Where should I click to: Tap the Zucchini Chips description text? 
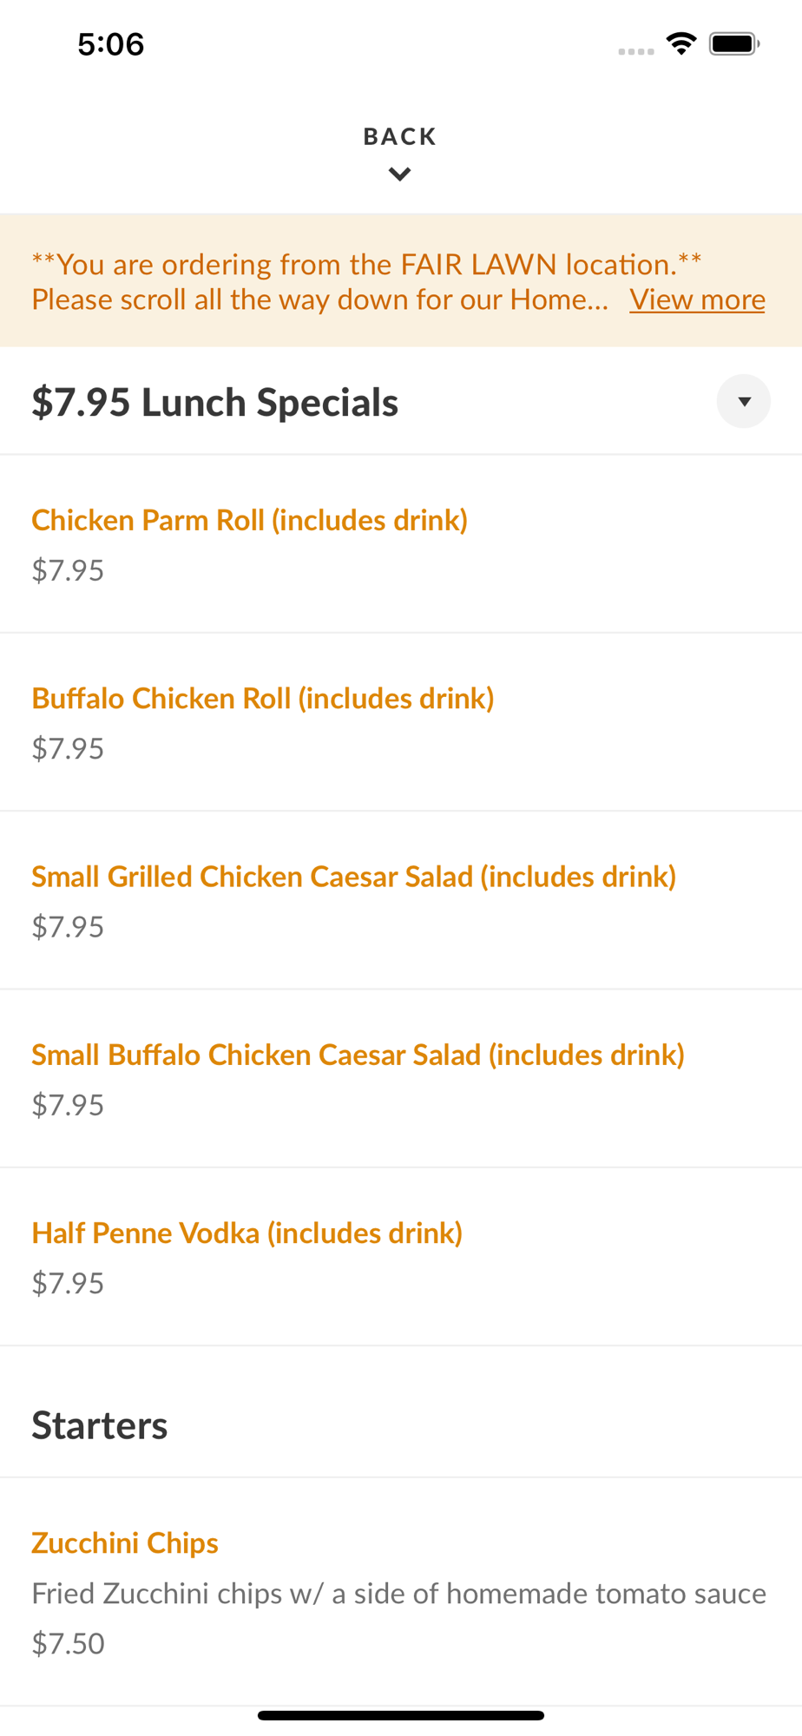[398, 1594]
